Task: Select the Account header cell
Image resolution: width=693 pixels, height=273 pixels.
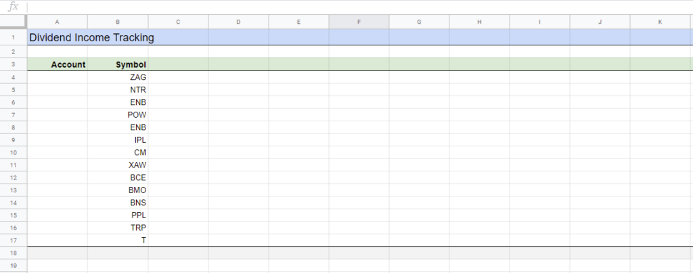Action: [x=58, y=64]
